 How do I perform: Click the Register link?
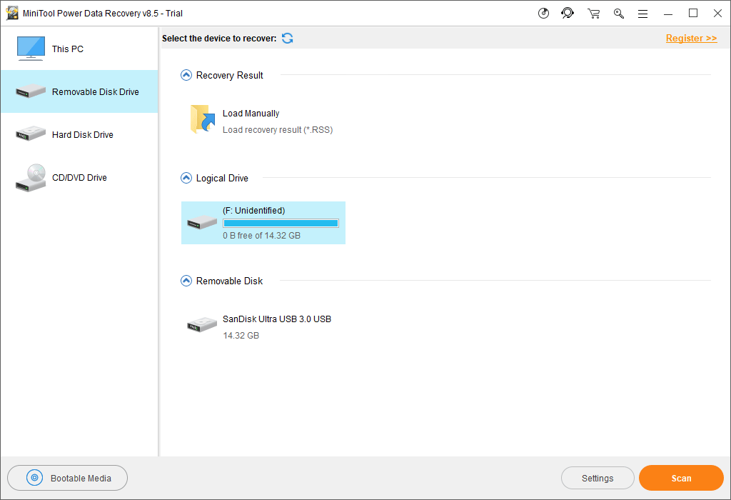[x=691, y=39]
